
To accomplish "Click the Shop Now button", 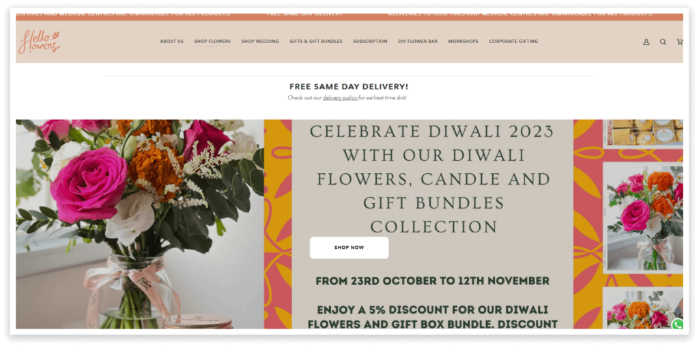I will [x=349, y=247].
